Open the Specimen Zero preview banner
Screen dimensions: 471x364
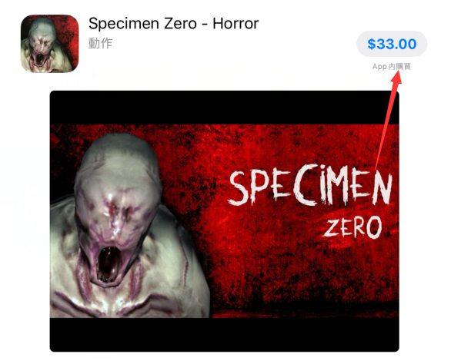click(225, 221)
